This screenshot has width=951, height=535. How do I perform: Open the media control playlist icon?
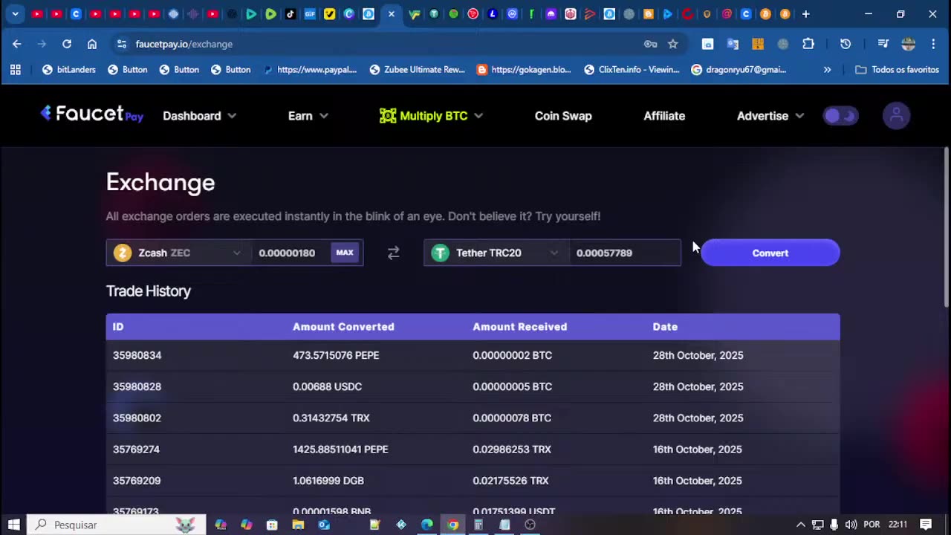click(x=883, y=44)
